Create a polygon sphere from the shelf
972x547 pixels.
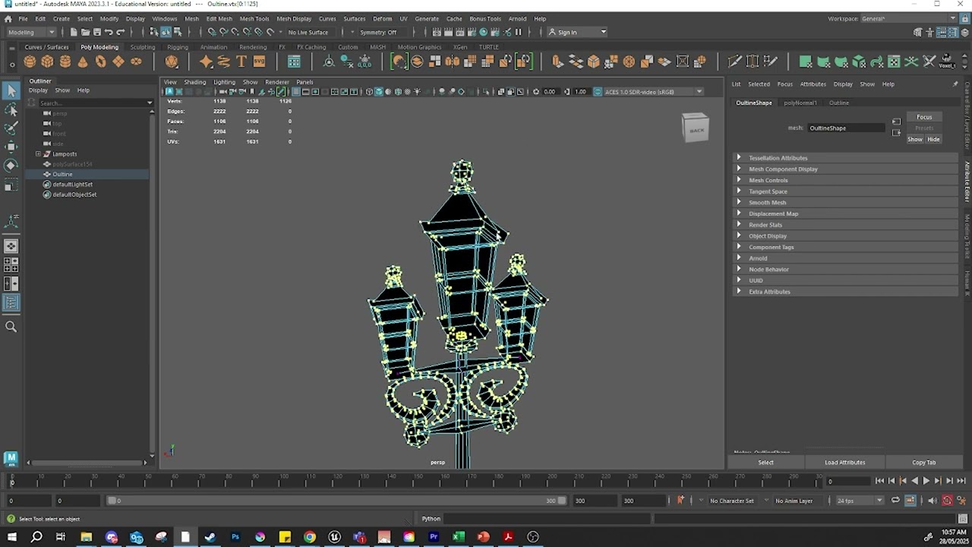coord(30,62)
